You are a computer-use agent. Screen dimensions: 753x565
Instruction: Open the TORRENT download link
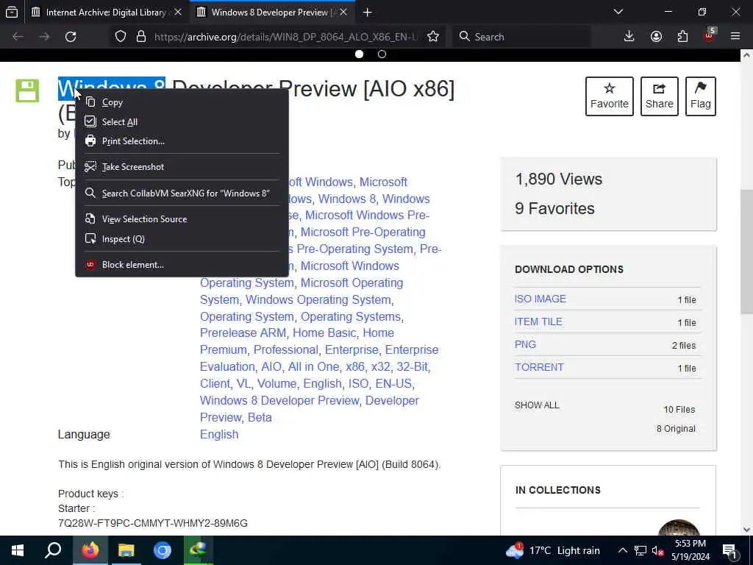(x=539, y=367)
